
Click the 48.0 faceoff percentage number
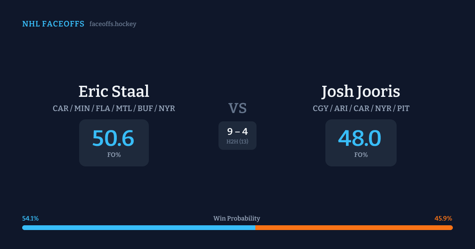point(360,138)
